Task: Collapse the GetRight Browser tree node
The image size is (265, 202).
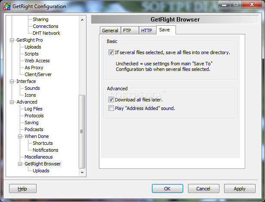Action: [20, 164]
